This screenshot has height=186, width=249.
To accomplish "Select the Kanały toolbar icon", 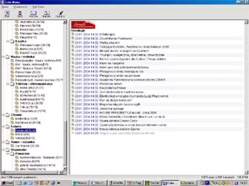I will pos(46,14).
